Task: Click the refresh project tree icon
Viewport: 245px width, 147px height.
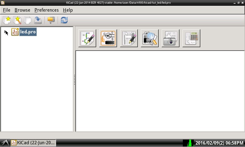Action: [x=64, y=20]
